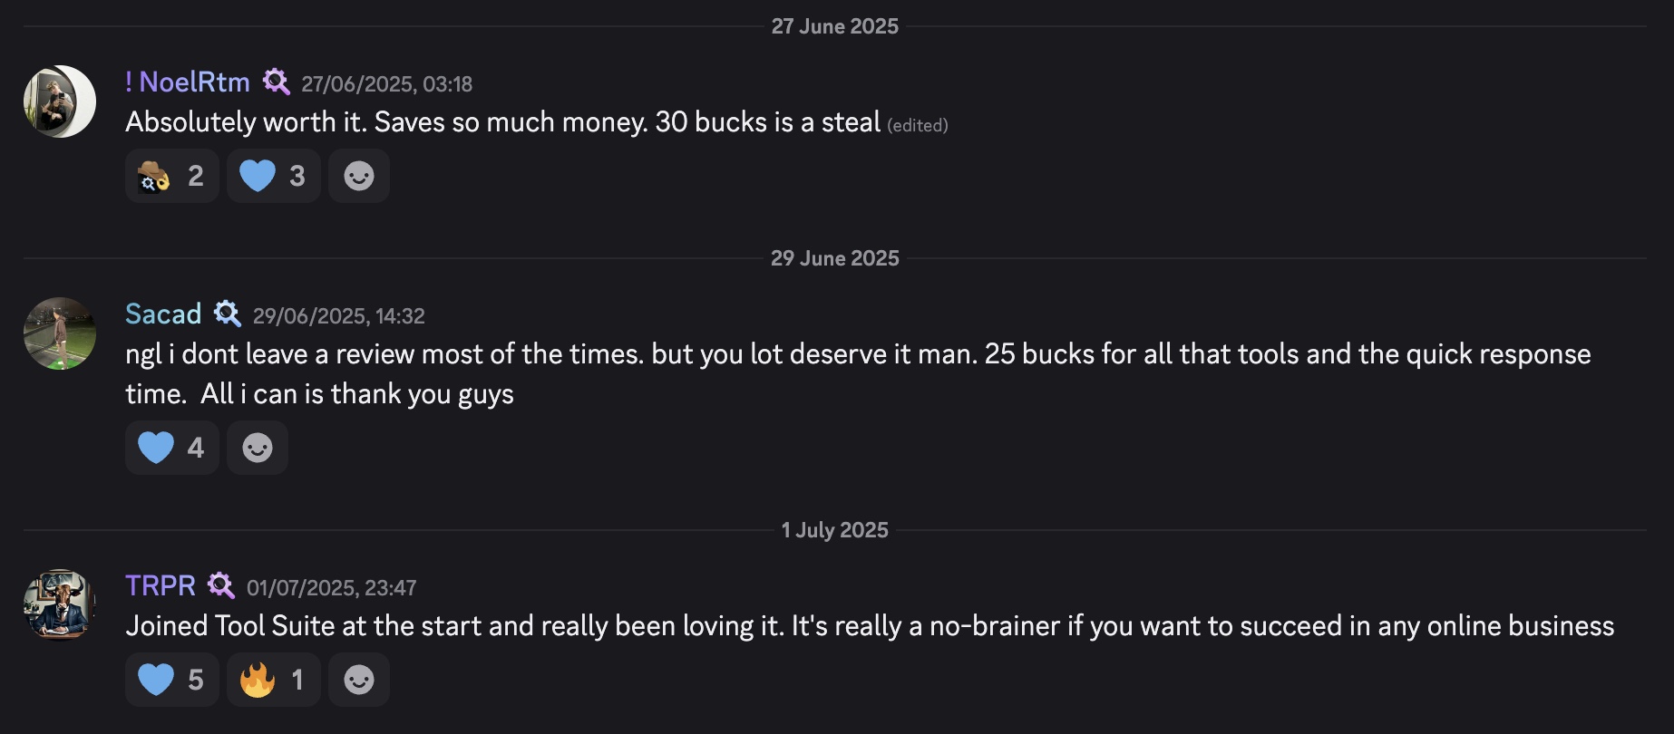Image resolution: width=1674 pixels, height=734 pixels.
Task: Add a reaction to Sacad's review
Action: [x=258, y=448]
